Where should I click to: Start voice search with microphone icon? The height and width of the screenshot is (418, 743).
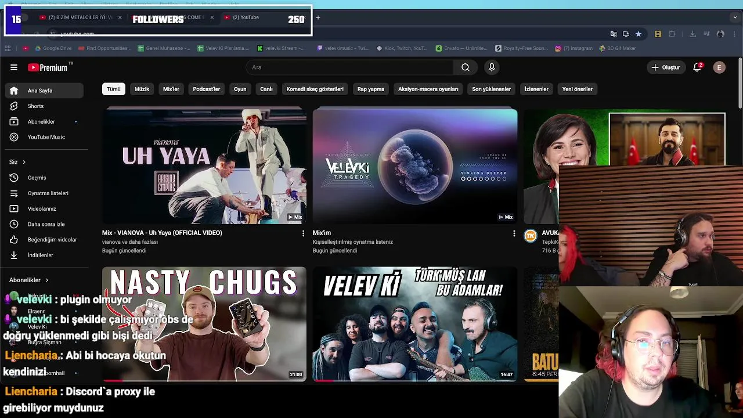(x=492, y=67)
